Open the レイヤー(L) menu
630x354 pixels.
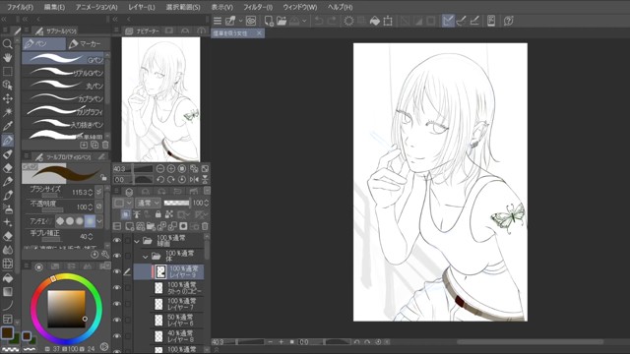coord(142,7)
